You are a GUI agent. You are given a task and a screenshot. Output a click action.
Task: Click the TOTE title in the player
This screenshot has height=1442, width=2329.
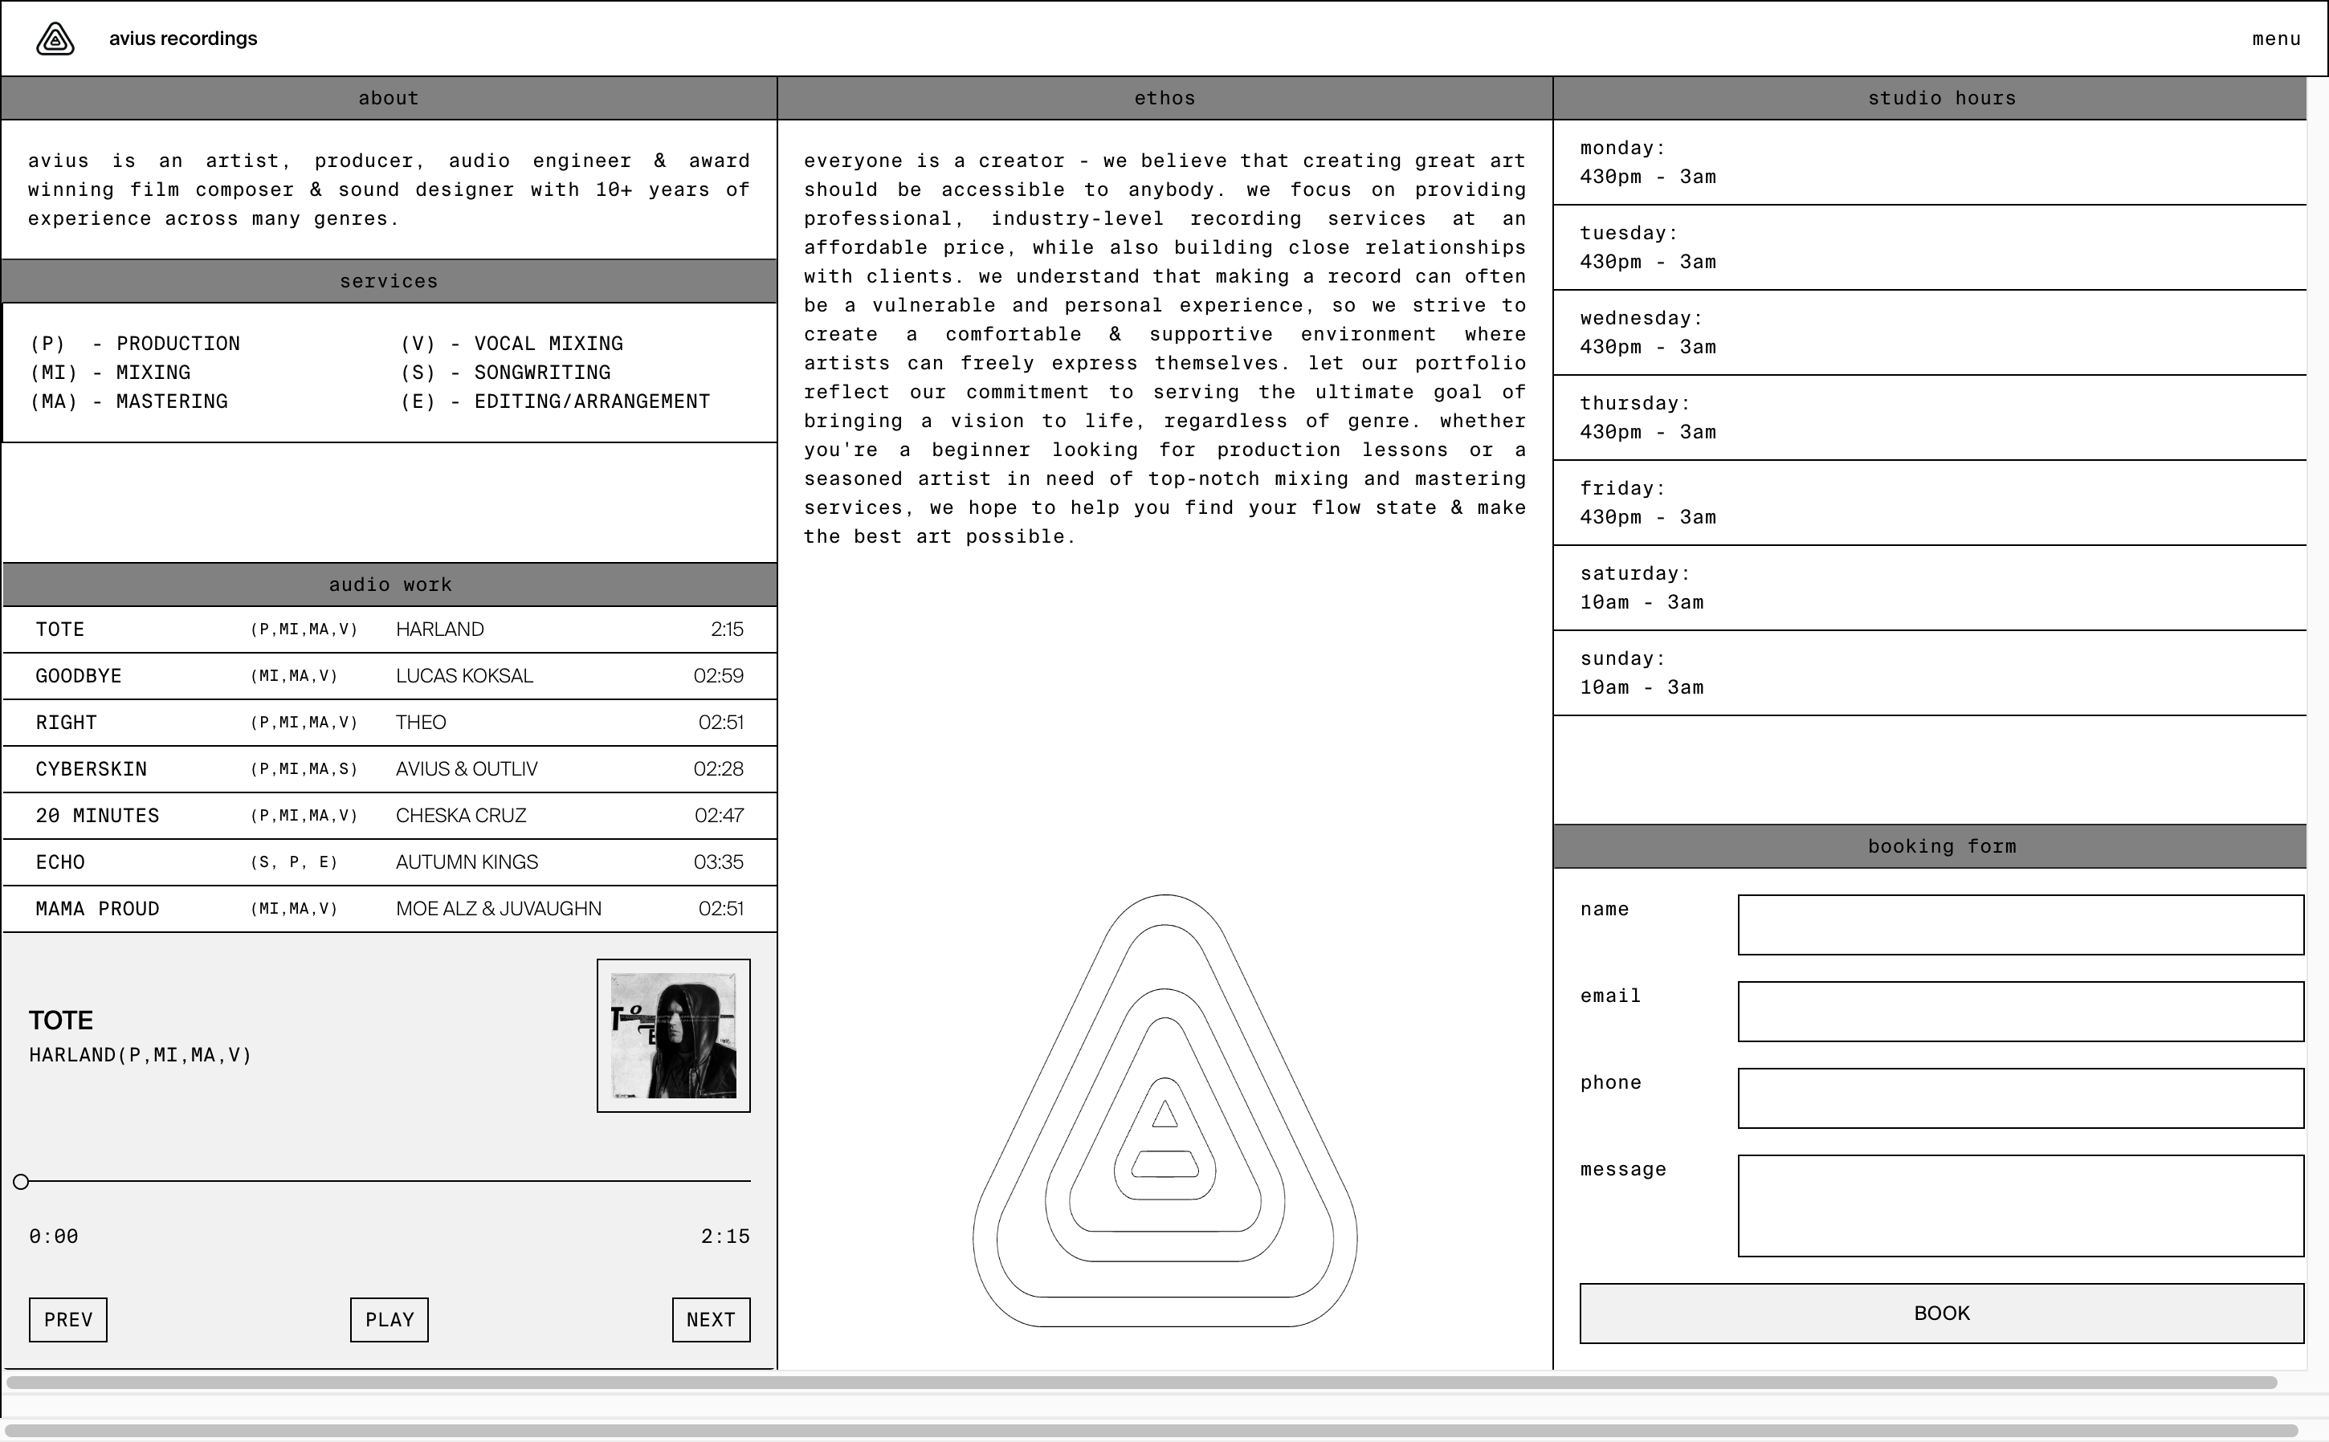pyautogui.click(x=61, y=1020)
